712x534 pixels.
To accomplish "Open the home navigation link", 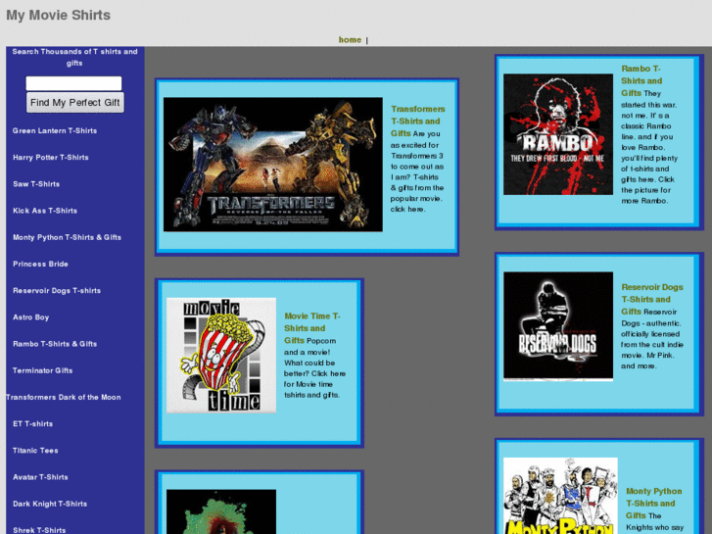I will point(350,40).
